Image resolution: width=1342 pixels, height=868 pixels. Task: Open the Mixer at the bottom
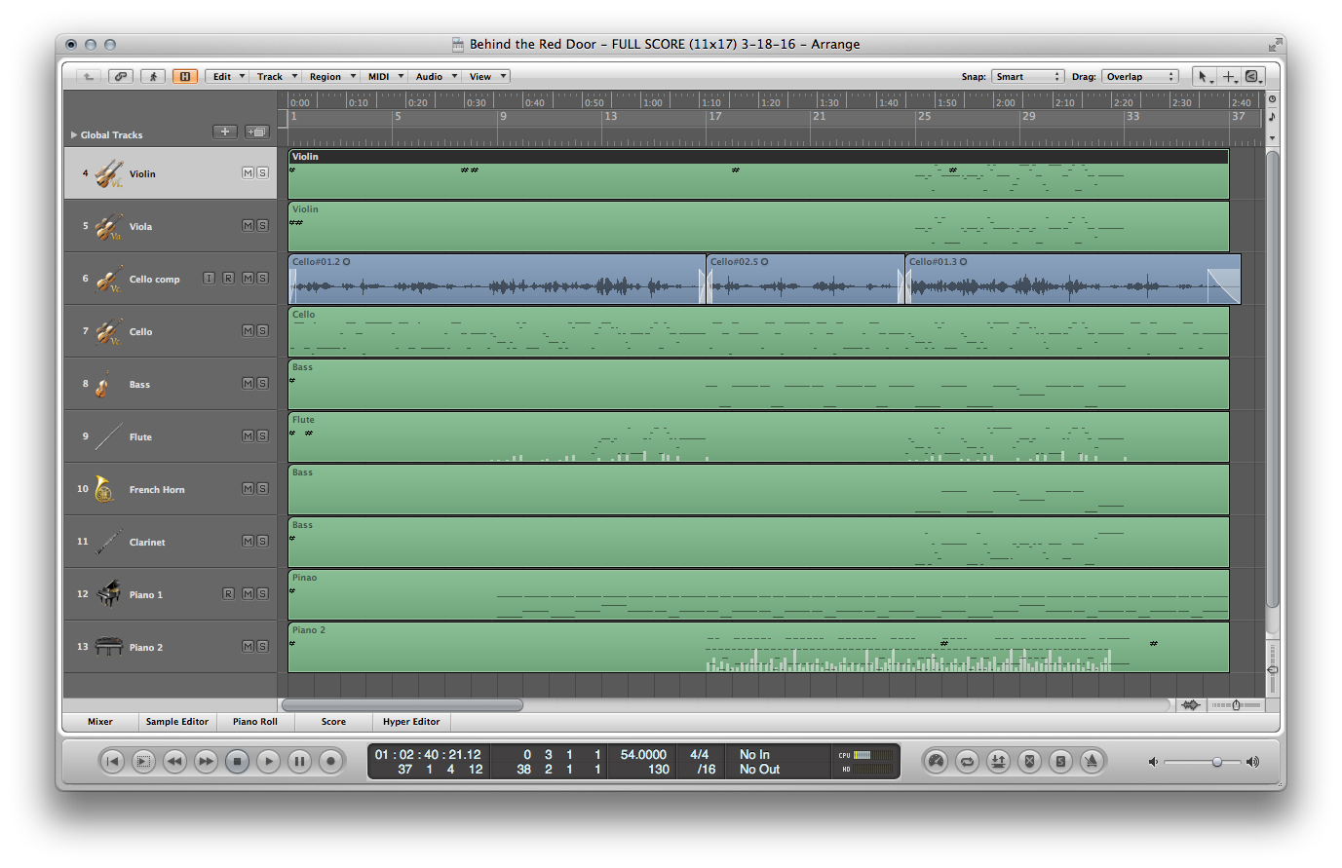[100, 722]
